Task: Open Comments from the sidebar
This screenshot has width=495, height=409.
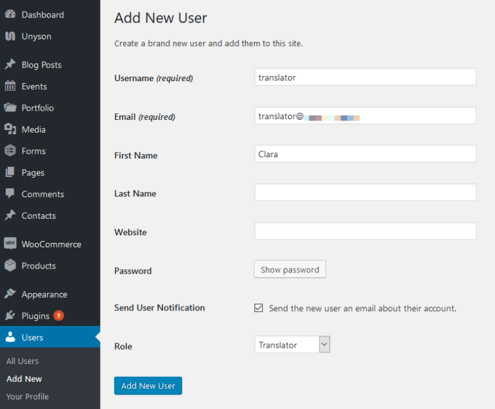Action: (43, 194)
